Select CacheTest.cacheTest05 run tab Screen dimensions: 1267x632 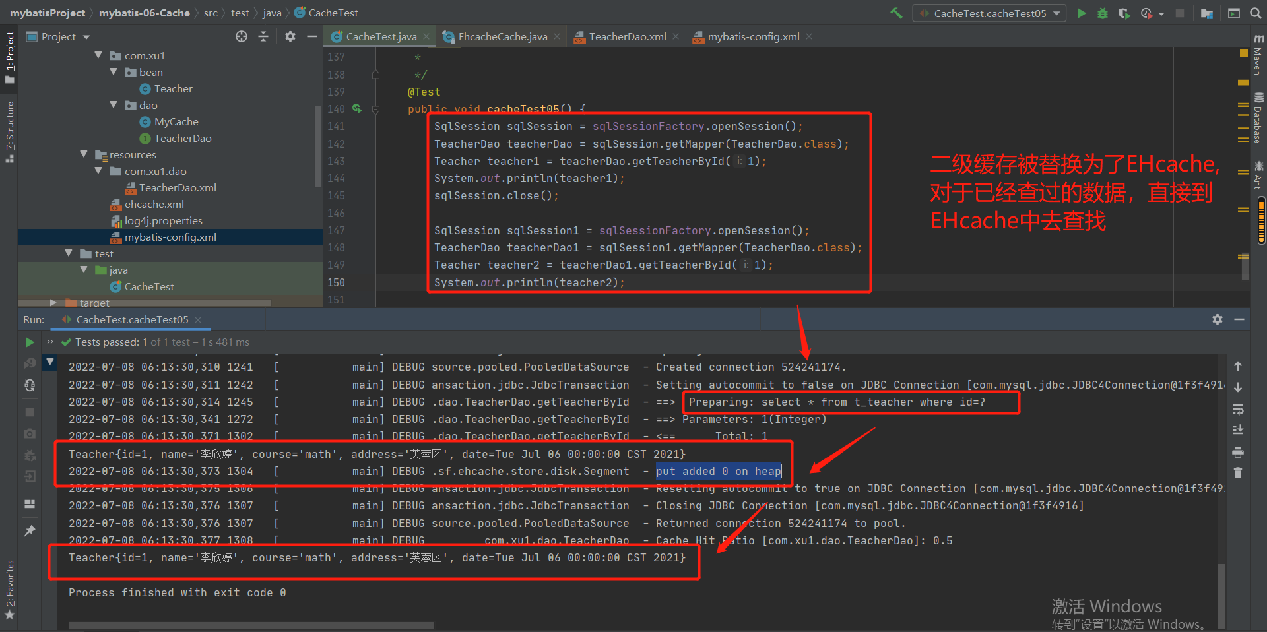(132, 320)
